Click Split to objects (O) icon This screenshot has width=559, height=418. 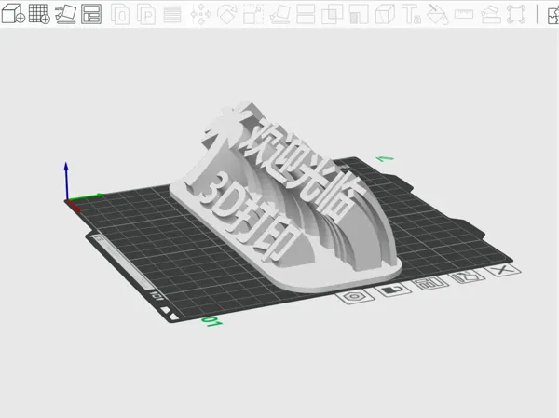click(x=120, y=14)
